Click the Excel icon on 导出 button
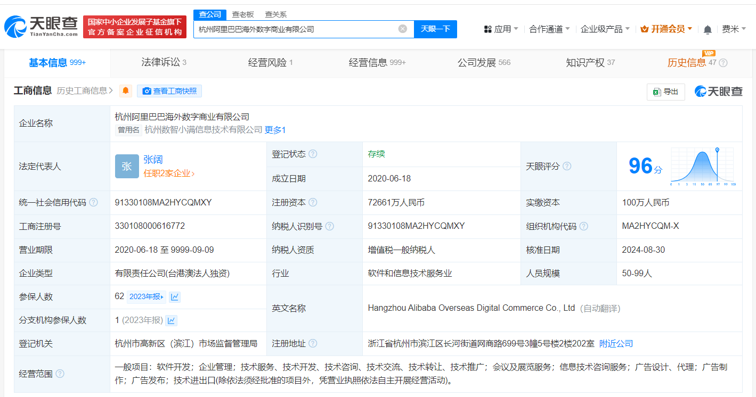Viewport: 756px width, 397px height. (656, 92)
